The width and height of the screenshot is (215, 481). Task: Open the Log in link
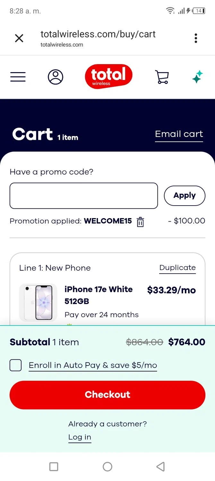click(80, 437)
